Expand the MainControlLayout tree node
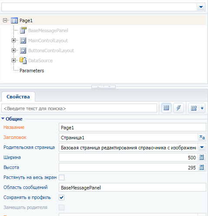Image resolution: width=208 pixels, height=216 pixels. [x=13, y=40]
